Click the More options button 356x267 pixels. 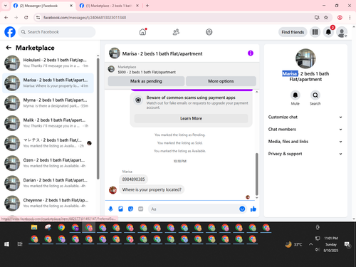(x=221, y=81)
